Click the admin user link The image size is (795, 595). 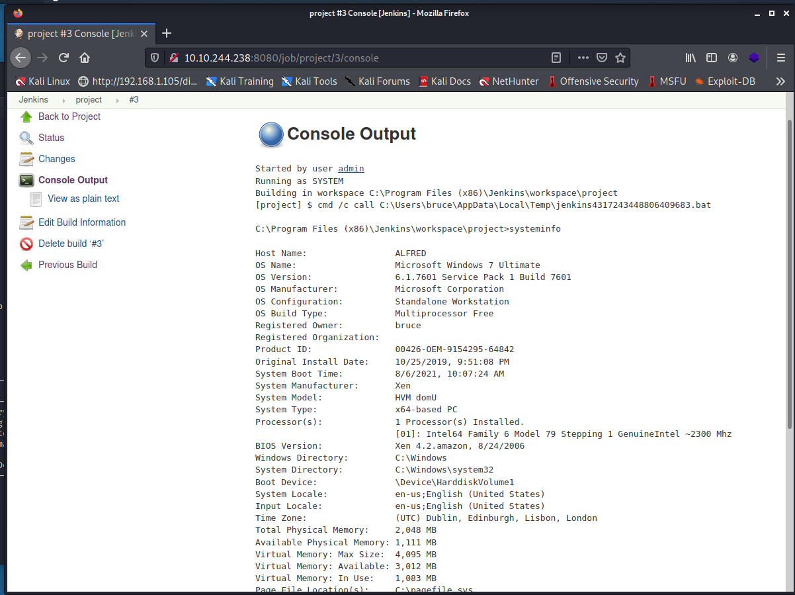(x=351, y=169)
